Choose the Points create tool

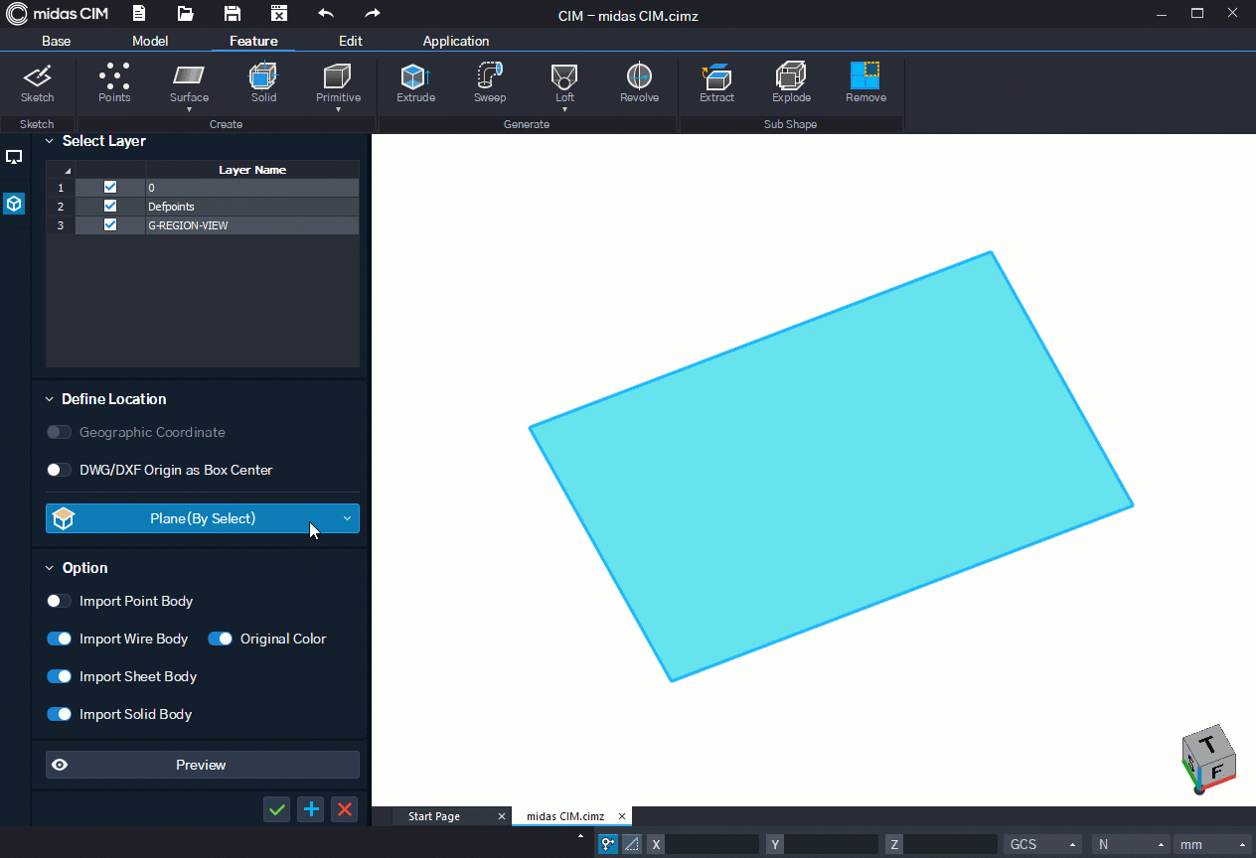[114, 83]
